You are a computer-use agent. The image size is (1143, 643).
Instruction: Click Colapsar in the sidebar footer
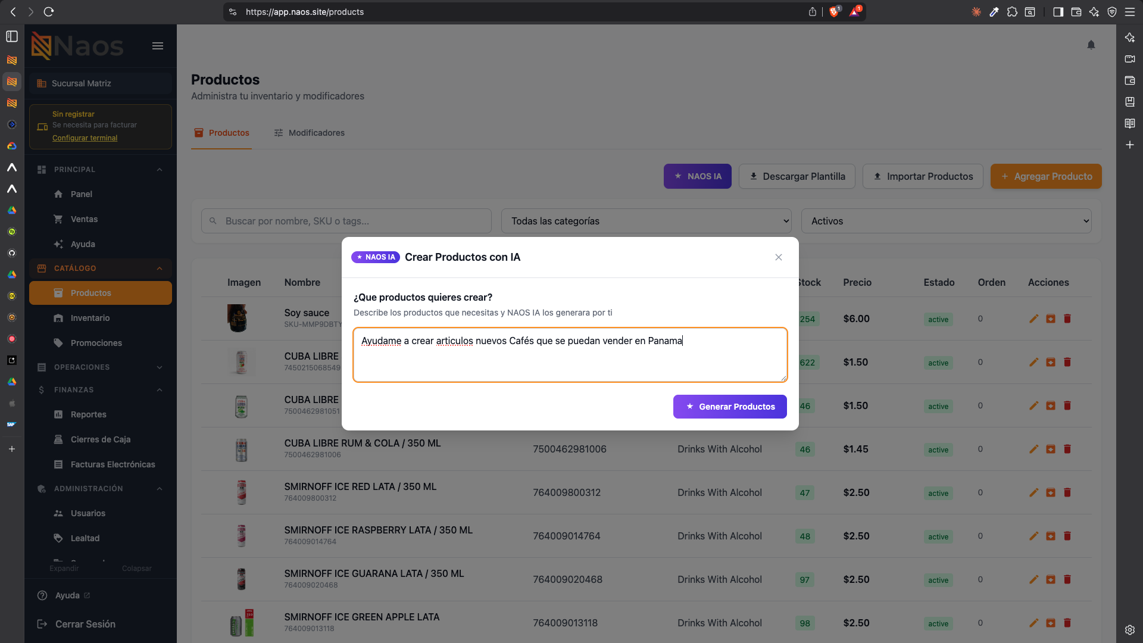point(137,569)
